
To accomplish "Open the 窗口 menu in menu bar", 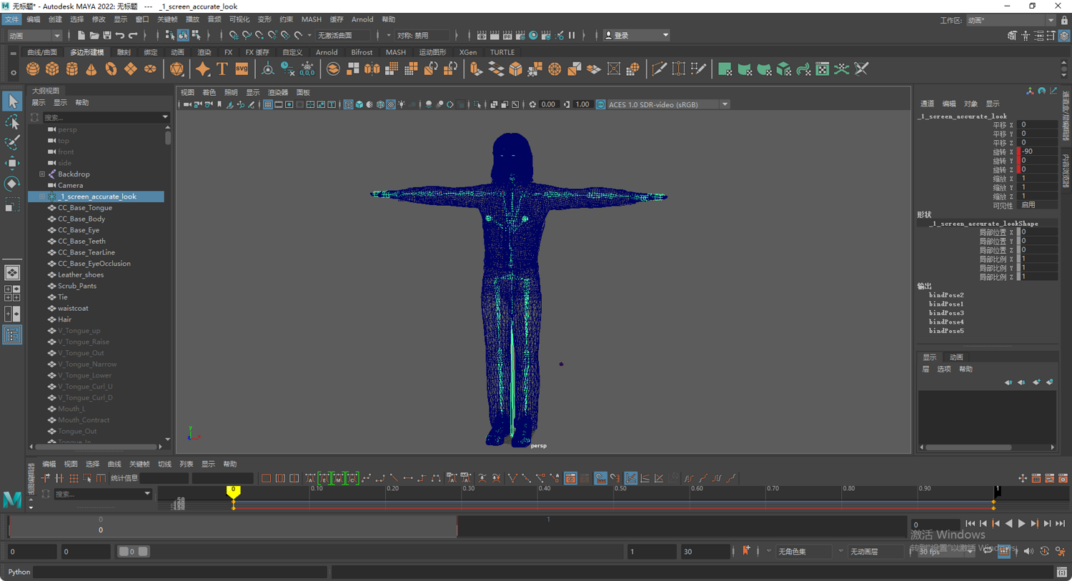I will 142,19.
